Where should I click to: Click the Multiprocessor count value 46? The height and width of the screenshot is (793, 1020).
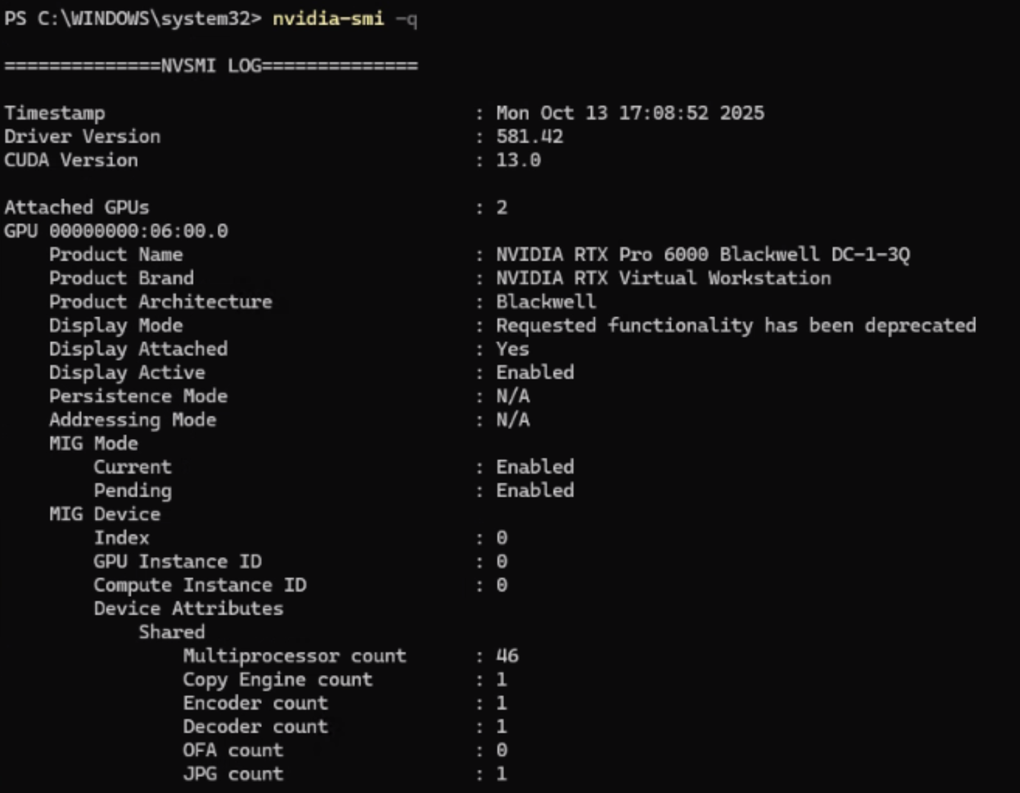point(507,656)
